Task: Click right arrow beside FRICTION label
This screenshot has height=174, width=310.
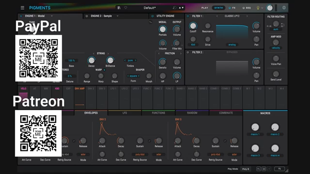Action: (x=181, y=54)
